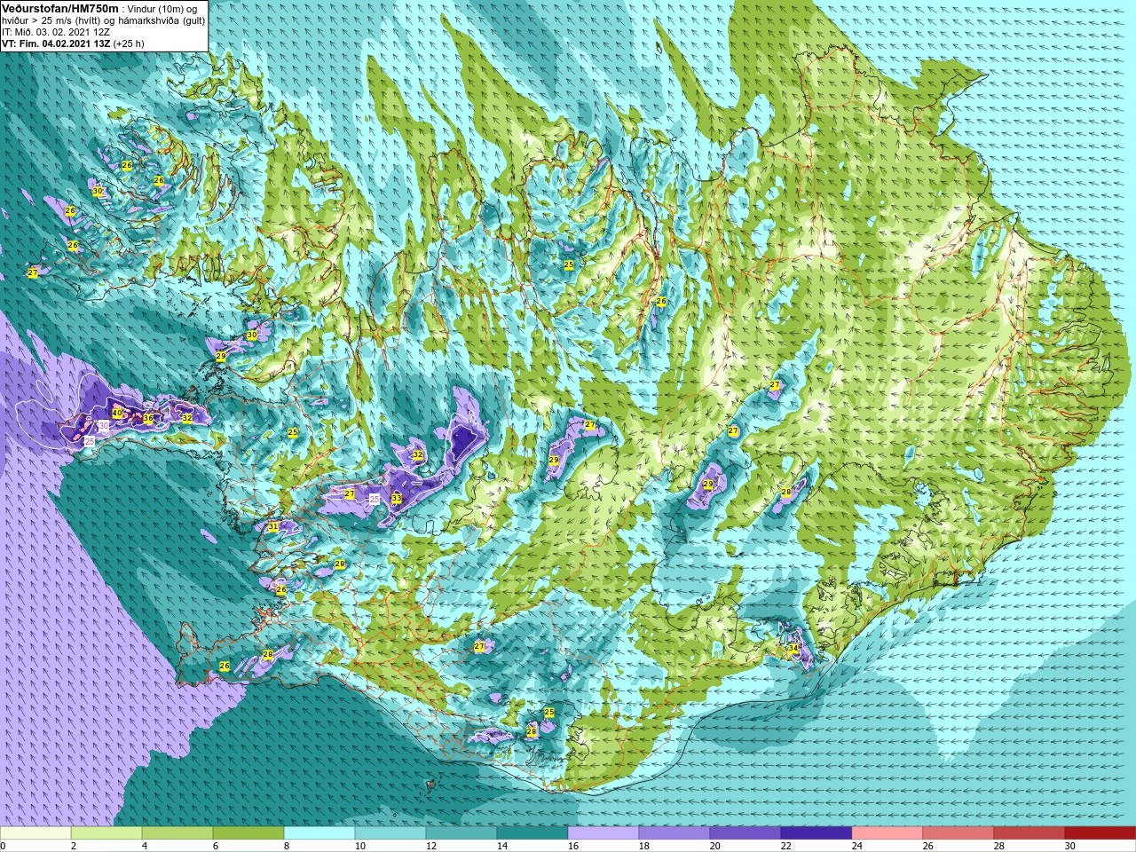Image resolution: width=1136 pixels, height=852 pixels.
Task: Pick the 22–24 m/s dark indigo swatch
Action: [816, 833]
